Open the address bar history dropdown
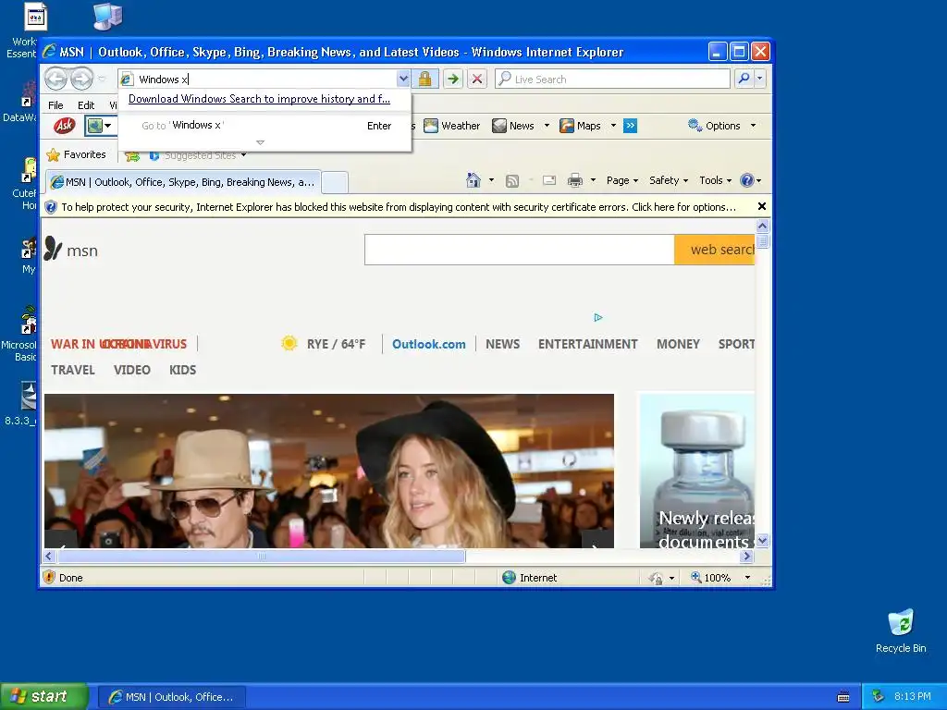Viewport: 947px width, 710px height. [403, 79]
